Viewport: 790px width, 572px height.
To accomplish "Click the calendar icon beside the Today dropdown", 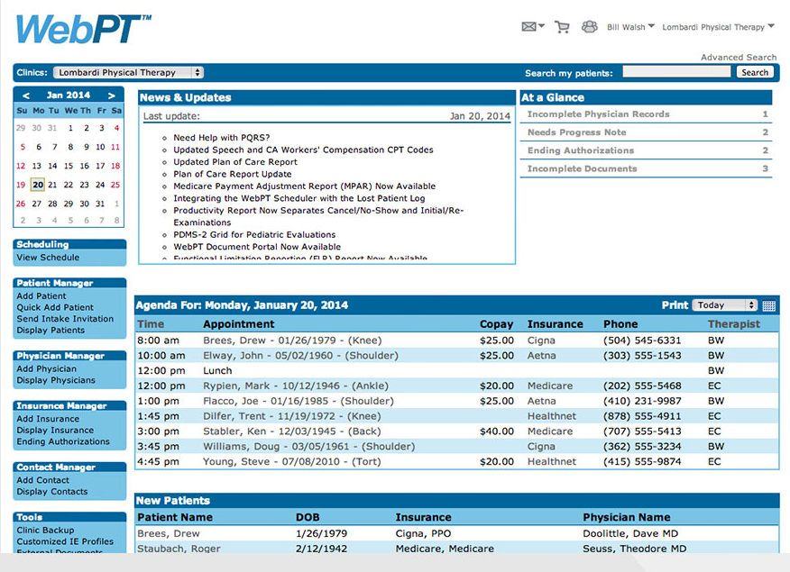I will tap(769, 305).
